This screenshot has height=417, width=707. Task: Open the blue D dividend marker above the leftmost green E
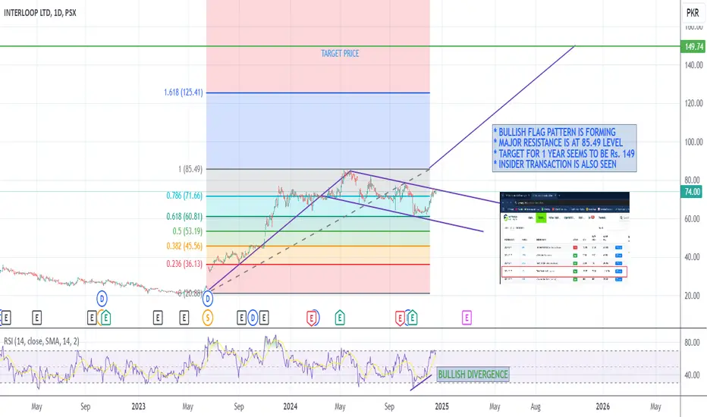102,298
